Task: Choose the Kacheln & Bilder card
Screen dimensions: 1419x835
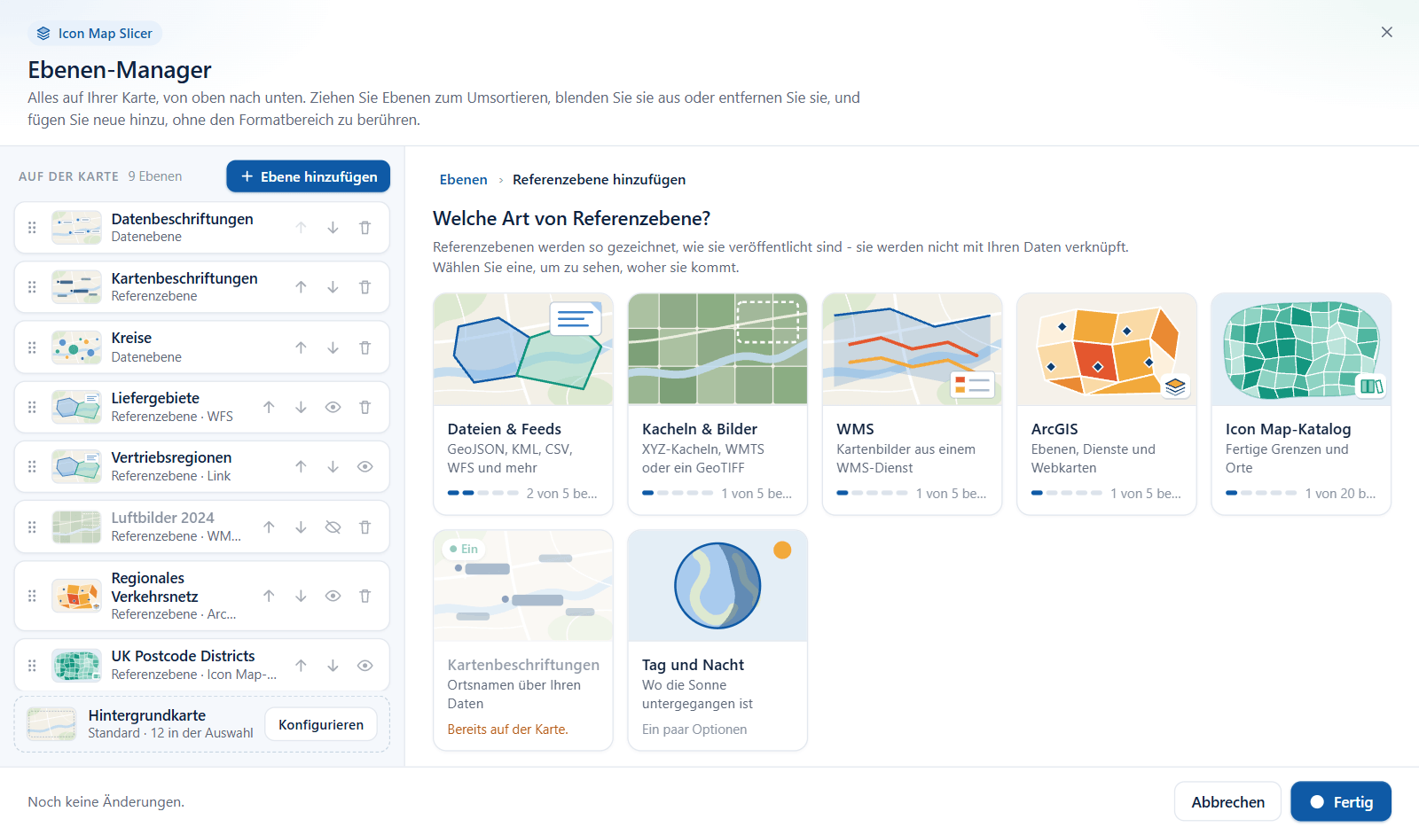Action: pyautogui.click(x=717, y=404)
